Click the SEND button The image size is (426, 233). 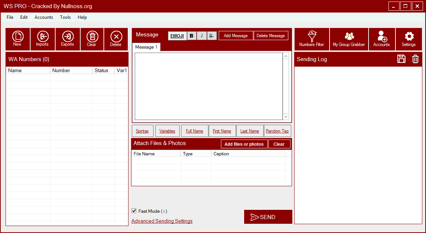click(268, 217)
